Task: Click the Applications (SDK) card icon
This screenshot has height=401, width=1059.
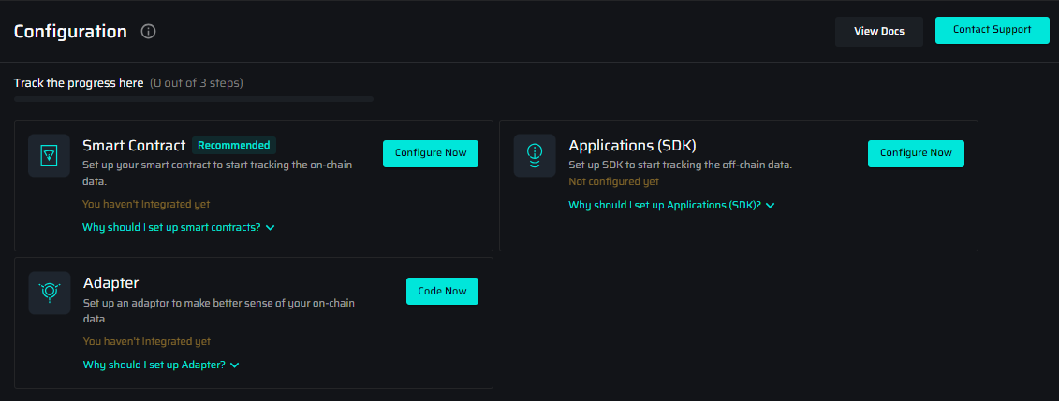Action: (x=535, y=155)
